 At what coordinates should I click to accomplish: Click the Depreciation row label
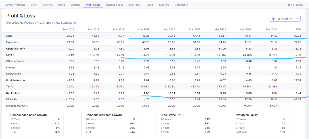(x=14, y=74)
